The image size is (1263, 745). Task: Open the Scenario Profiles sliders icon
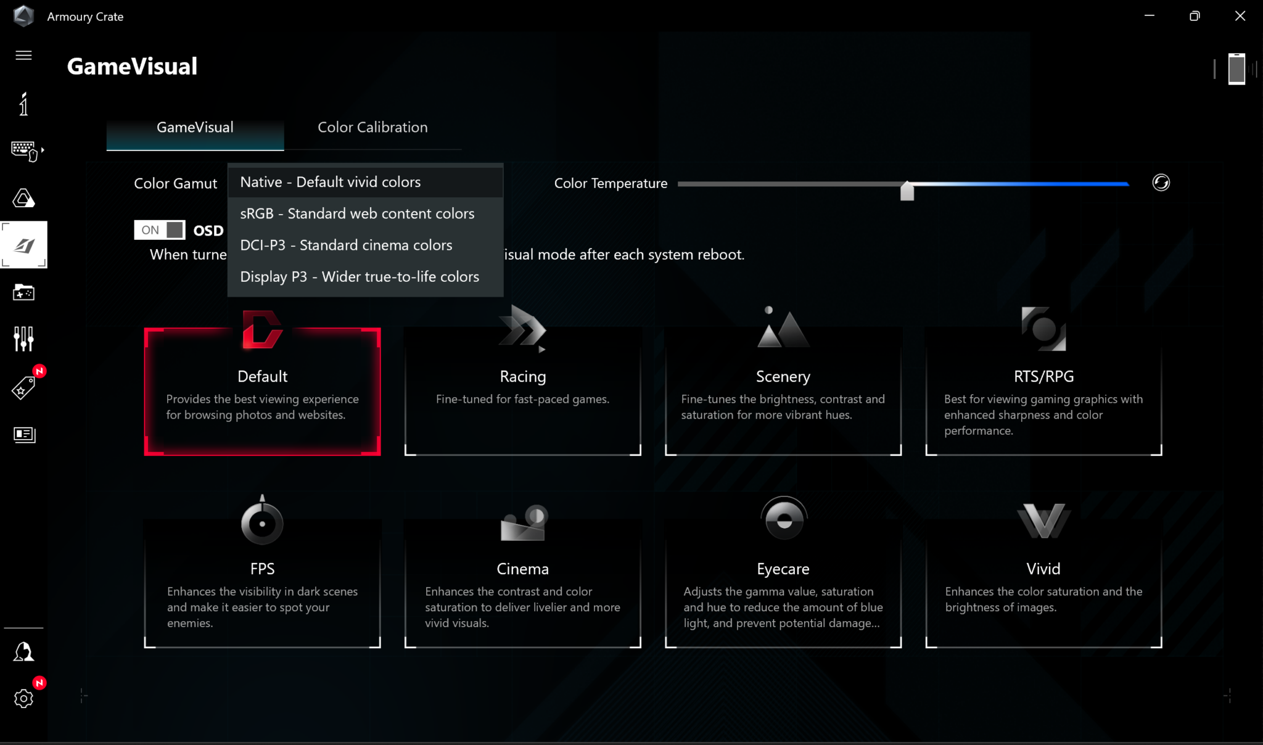(x=23, y=339)
